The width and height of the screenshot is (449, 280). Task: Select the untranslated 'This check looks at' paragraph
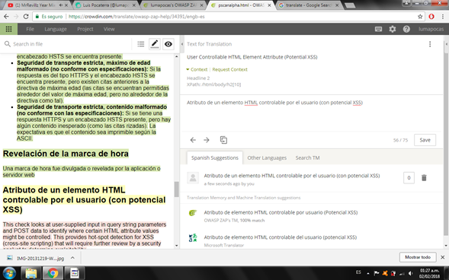point(85,235)
